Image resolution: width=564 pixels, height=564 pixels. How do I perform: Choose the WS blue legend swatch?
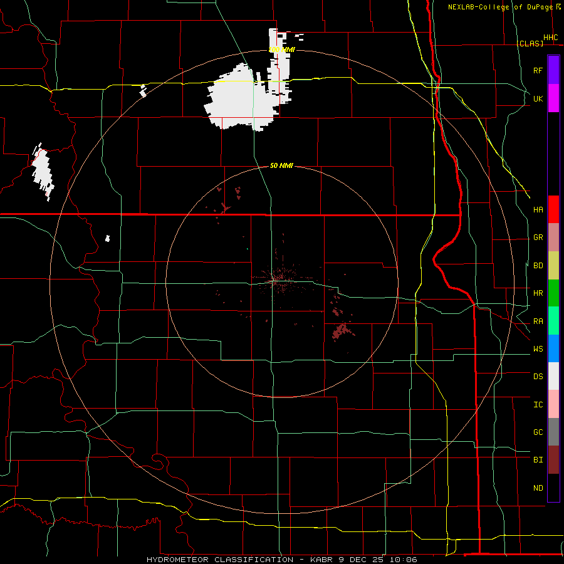pos(553,348)
